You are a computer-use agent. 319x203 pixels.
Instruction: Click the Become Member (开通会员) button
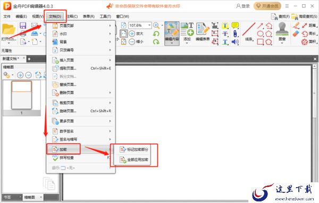pos(267,6)
